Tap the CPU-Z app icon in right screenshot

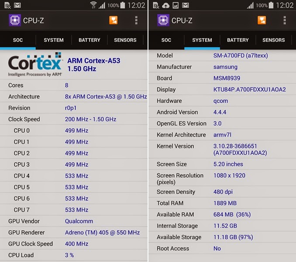(x=163, y=20)
